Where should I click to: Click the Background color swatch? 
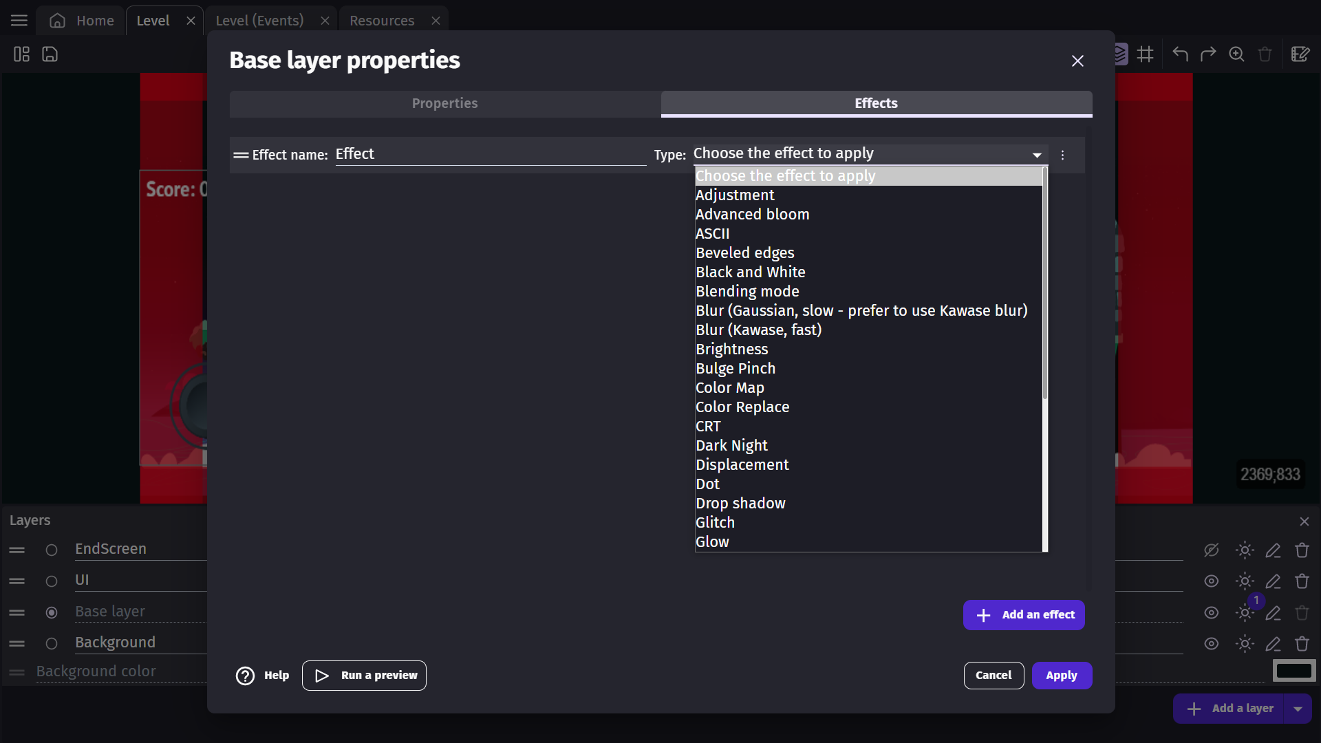click(1293, 670)
